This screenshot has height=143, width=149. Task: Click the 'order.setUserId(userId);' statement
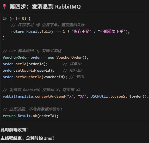[28, 70]
